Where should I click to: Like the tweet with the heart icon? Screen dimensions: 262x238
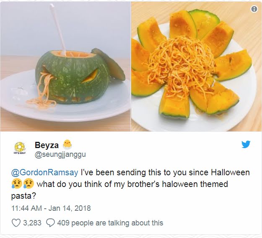click(x=16, y=223)
